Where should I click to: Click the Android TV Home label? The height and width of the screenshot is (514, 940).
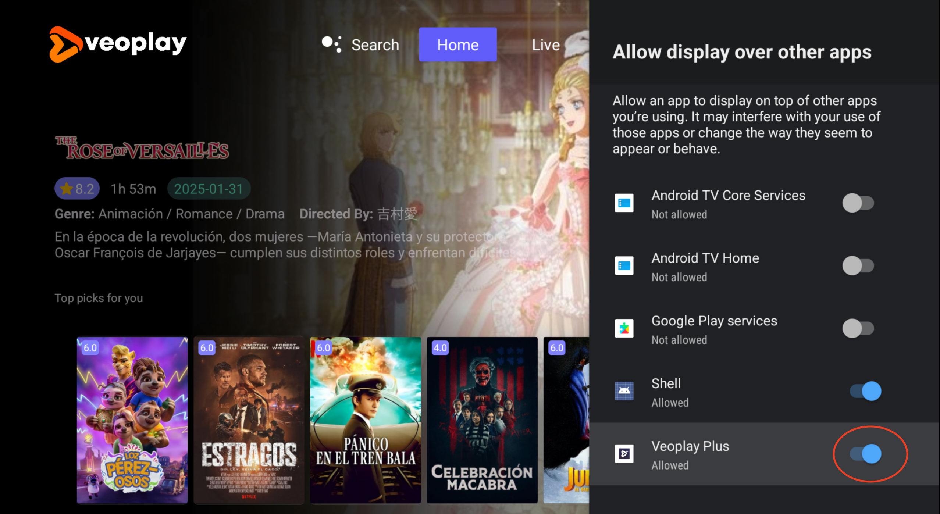coord(705,258)
